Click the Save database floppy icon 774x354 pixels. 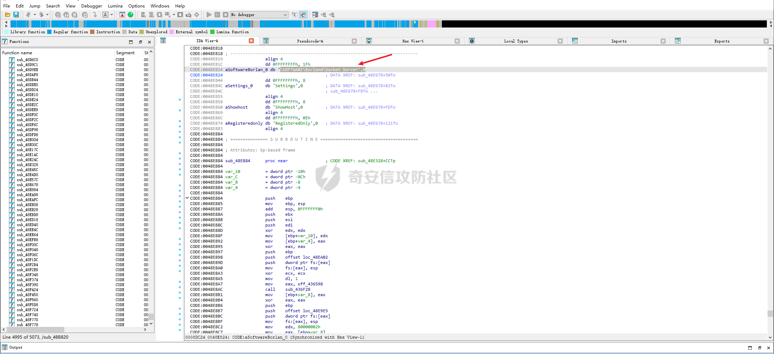tap(16, 15)
